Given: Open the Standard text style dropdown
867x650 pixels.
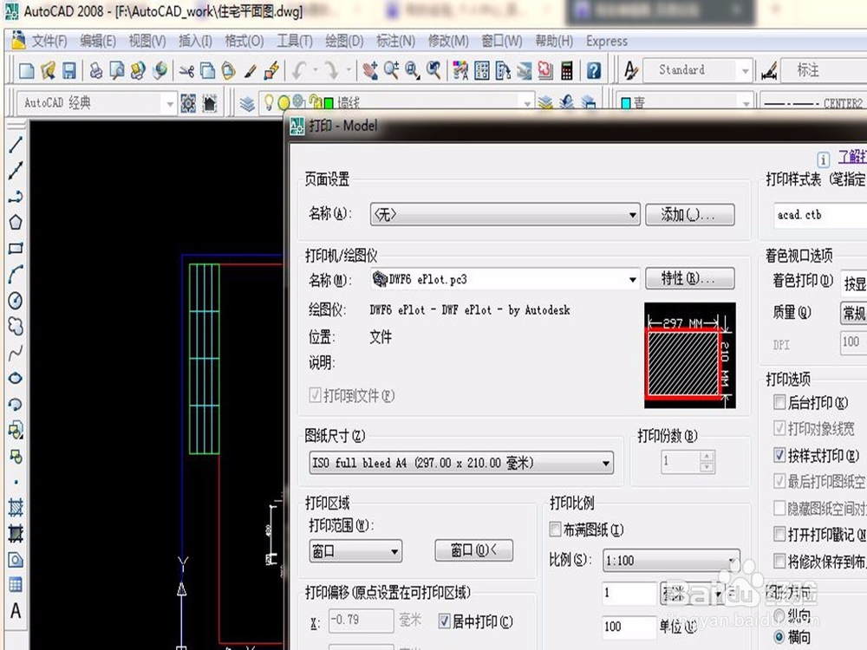Looking at the screenshot, I should pyautogui.click(x=698, y=70).
